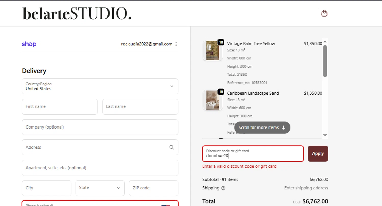Click the invalid discount code error message
The height and width of the screenshot is (206, 382).
tap(239, 166)
